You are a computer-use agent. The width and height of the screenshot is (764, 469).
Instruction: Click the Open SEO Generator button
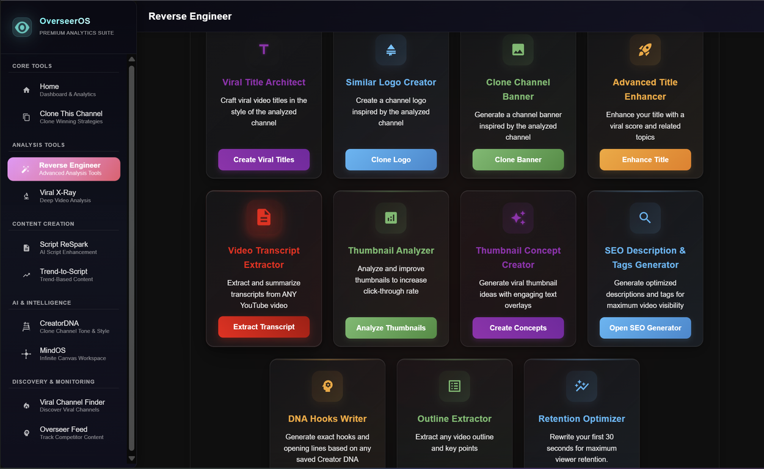645,328
